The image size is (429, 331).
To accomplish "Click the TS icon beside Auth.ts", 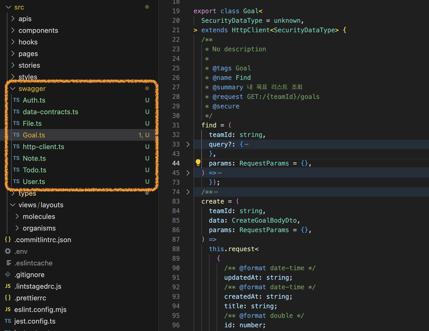I will tap(16, 100).
